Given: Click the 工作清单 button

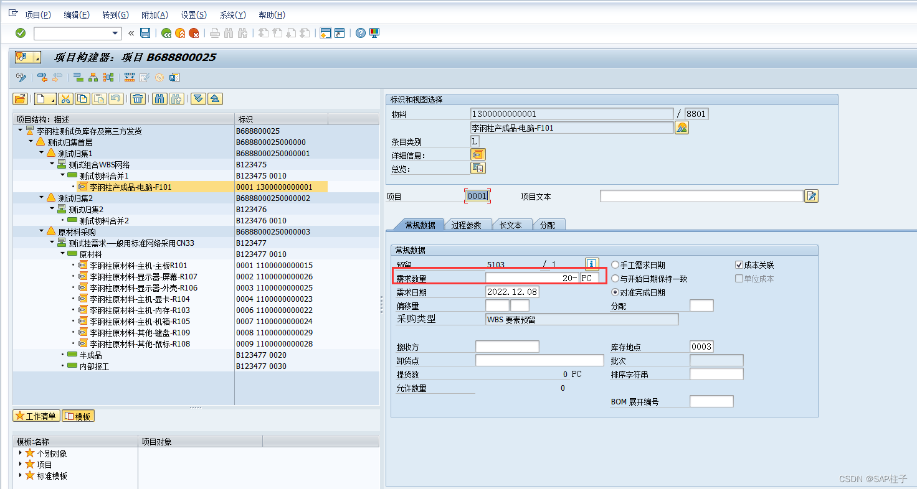Looking at the screenshot, I should [x=37, y=416].
